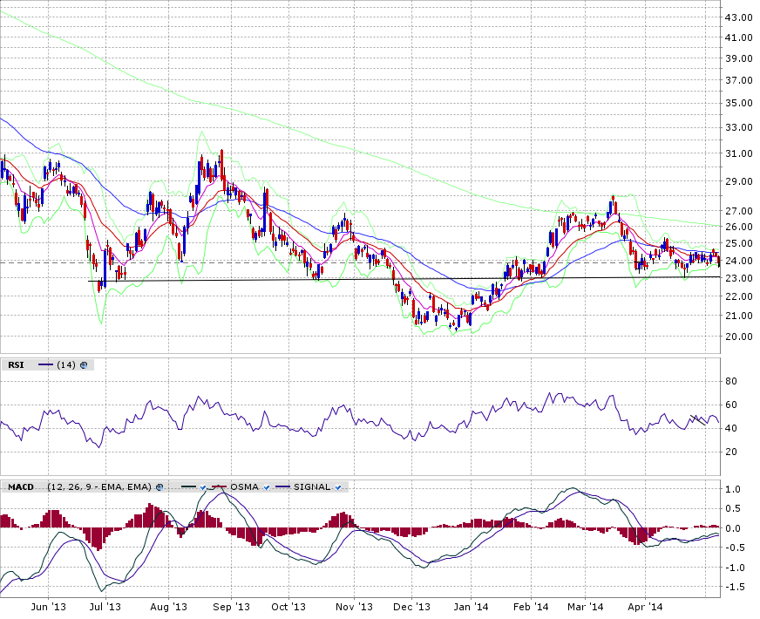Viewport: 760px width, 619px height.
Task: Click the RSI panel label
Action: pyautogui.click(x=16, y=364)
